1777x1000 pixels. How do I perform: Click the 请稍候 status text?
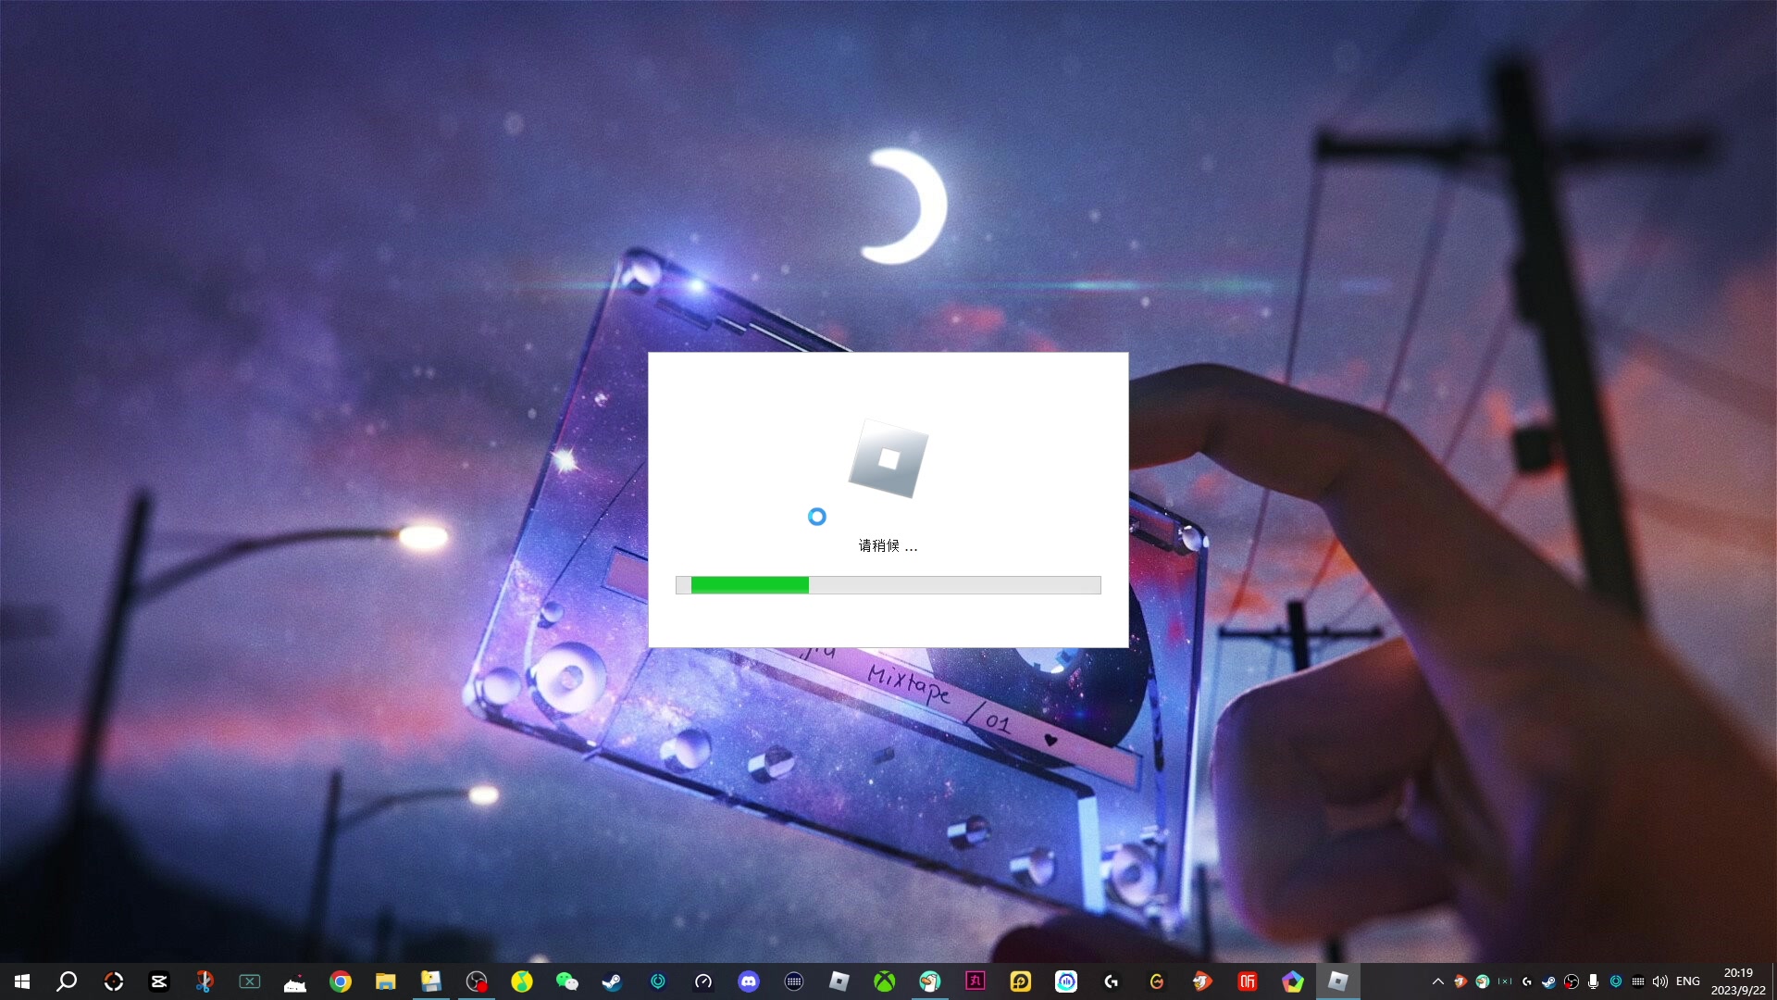[x=888, y=545]
